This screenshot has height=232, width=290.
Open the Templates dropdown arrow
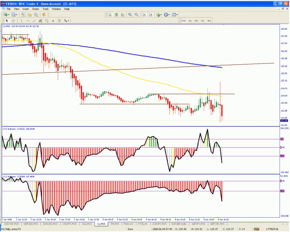pyautogui.click(x=177, y=15)
